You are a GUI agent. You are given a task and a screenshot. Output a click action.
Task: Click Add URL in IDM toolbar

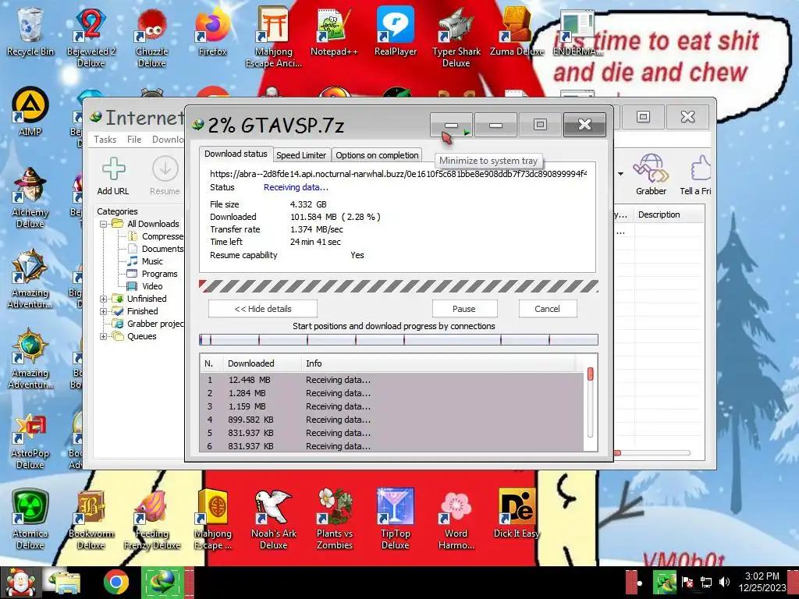pos(113,176)
